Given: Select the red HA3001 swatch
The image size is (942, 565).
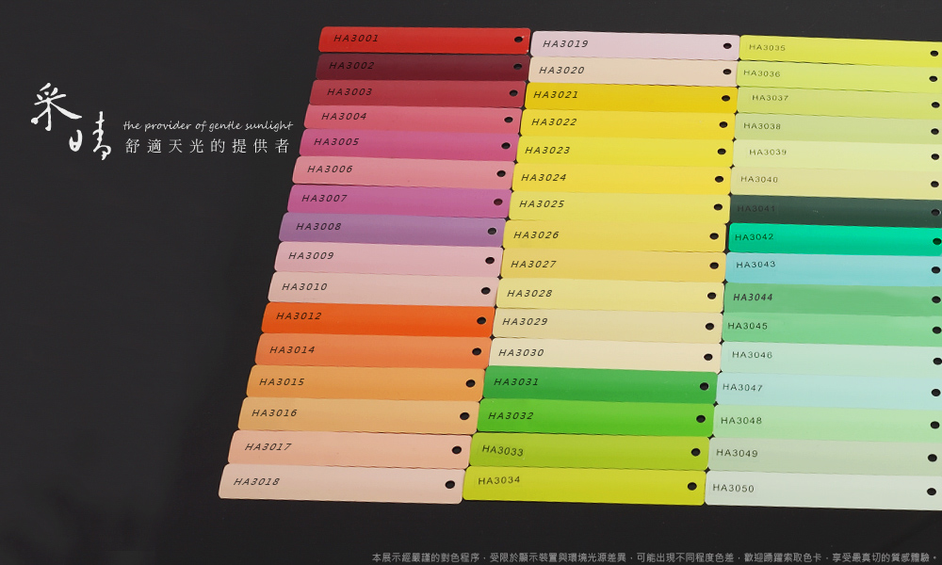Looking at the screenshot, I should (424, 40).
